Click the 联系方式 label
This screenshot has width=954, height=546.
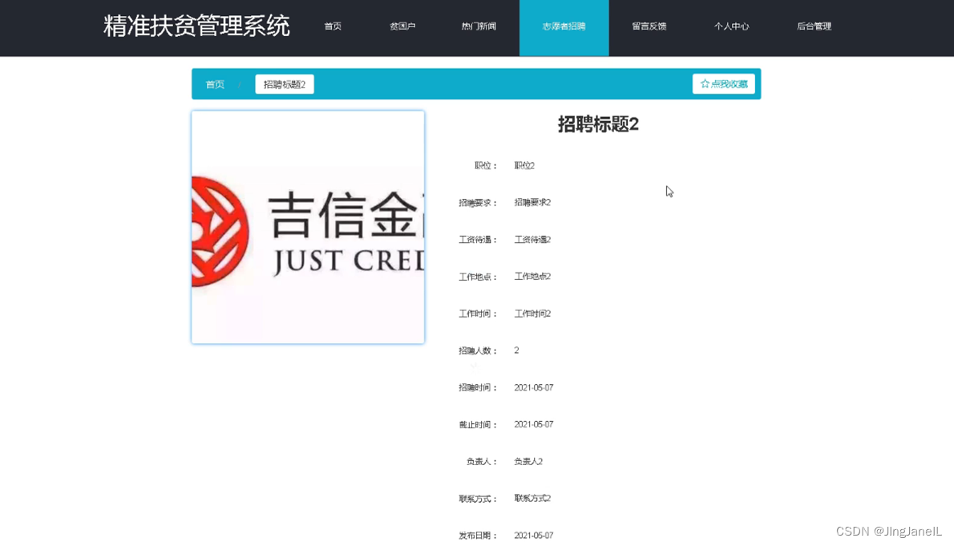[x=478, y=499]
